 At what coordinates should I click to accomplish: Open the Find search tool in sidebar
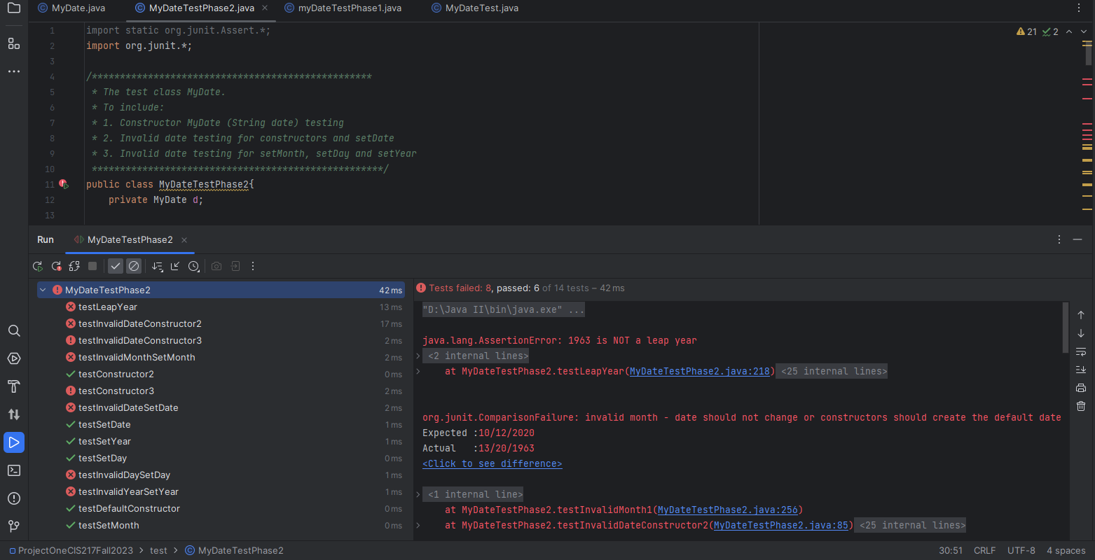pyautogui.click(x=14, y=330)
